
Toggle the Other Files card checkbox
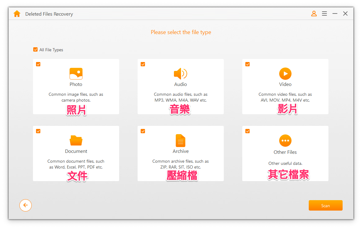point(247,131)
